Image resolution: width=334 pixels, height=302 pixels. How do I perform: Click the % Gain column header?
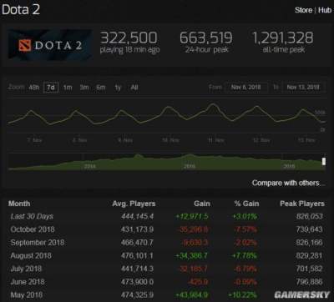[x=246, y=204]
